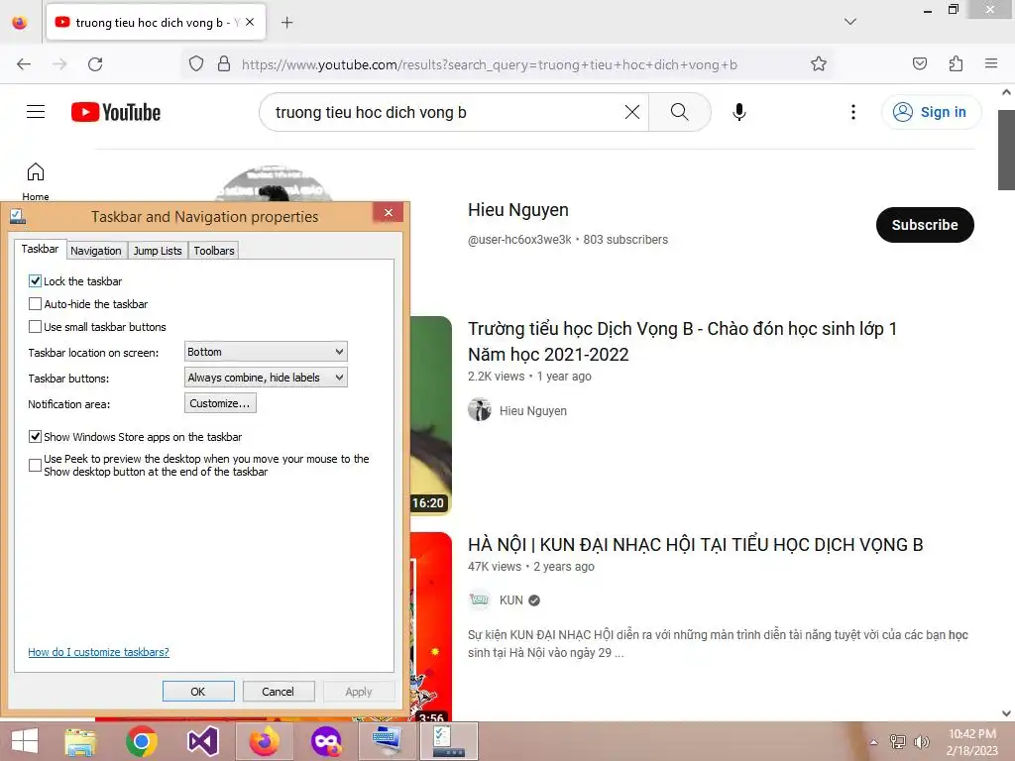Open Firefox extensions puzzle icon
The height and width of the screenshot is (761, 1015).
pyautogui.click(x=956, y=64)
